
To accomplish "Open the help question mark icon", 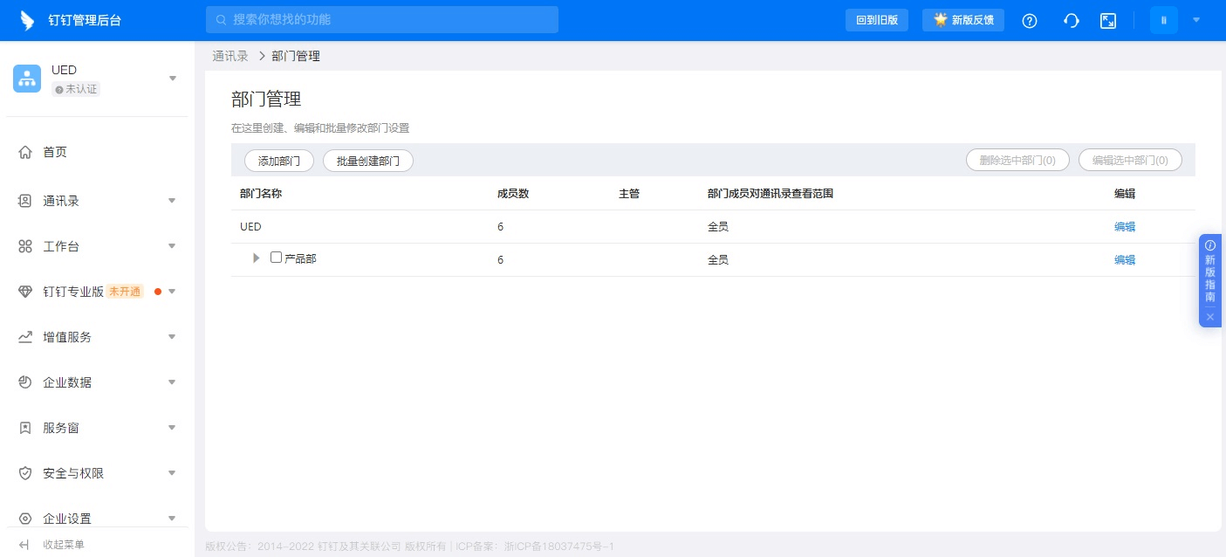I will (1030, 21).
